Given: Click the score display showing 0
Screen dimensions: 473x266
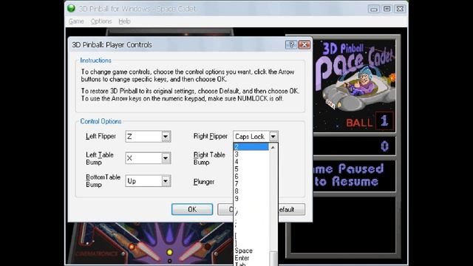Looking at the screenshot, I should (354, 146).
